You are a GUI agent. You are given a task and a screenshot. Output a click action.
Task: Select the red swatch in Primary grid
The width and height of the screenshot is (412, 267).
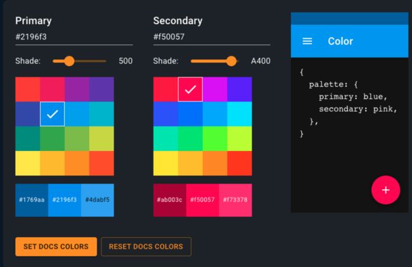pos(28,89)
